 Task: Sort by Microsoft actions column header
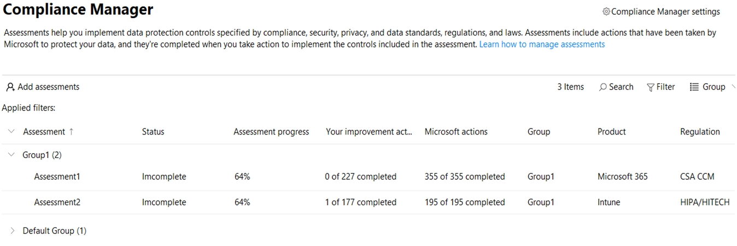point(456,132)
